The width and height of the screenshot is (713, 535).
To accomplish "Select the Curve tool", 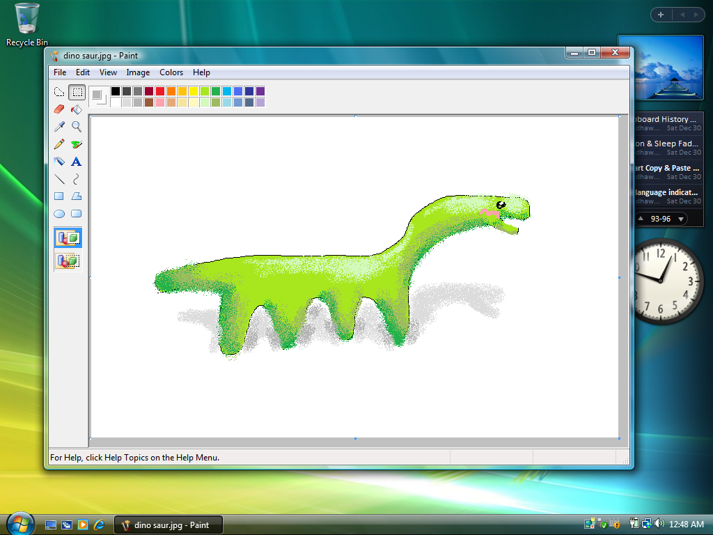I will click(x=77, y=179).
